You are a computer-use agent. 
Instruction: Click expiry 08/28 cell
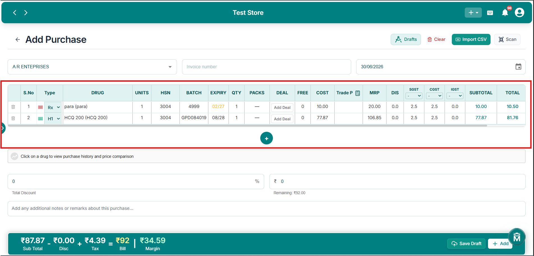(x=218, y=118)
